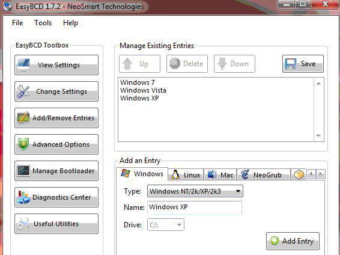
Task: Click the Manage Bootloader screen icon
Action: [x=23, y=171]
